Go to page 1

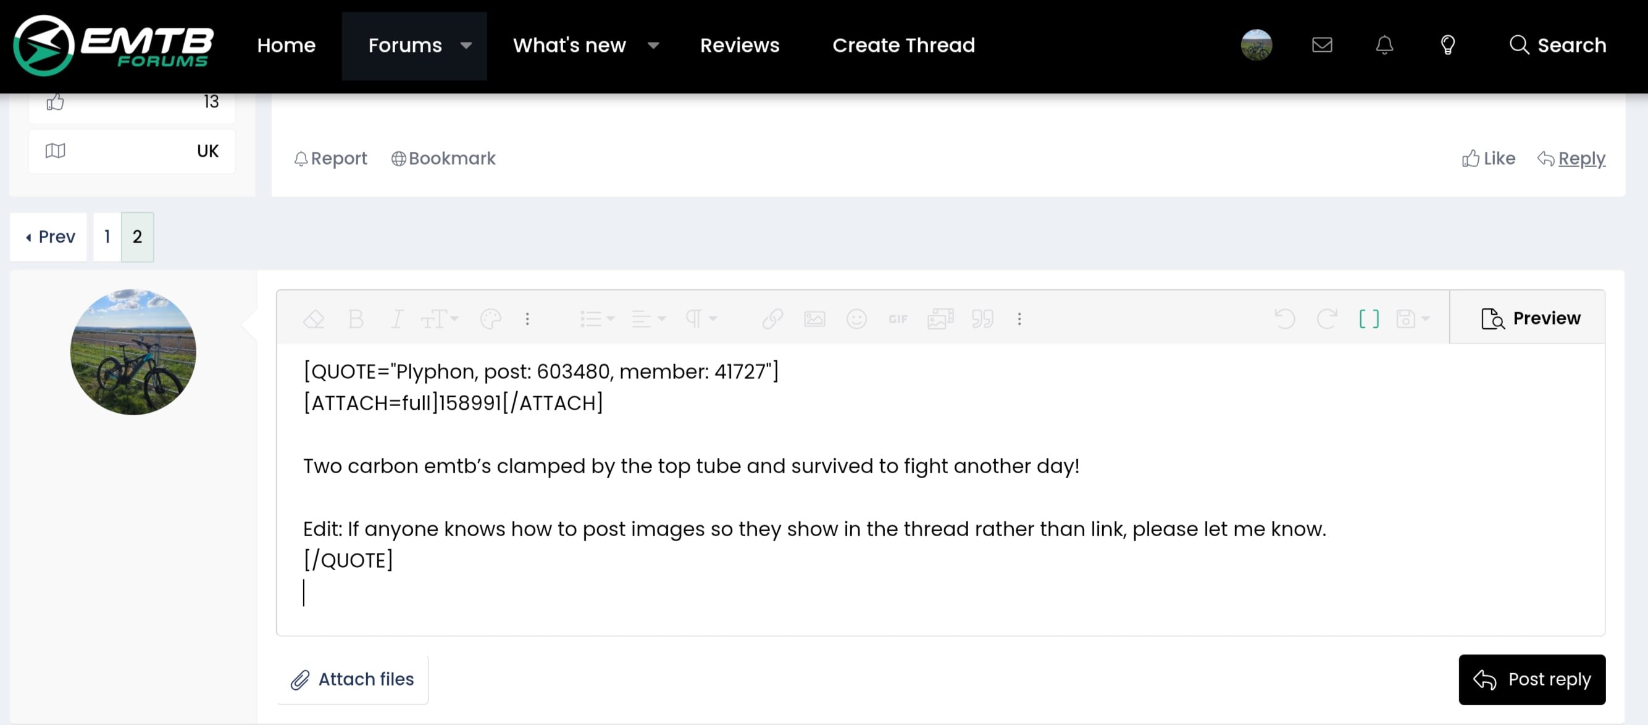click(x=107, y=236)
